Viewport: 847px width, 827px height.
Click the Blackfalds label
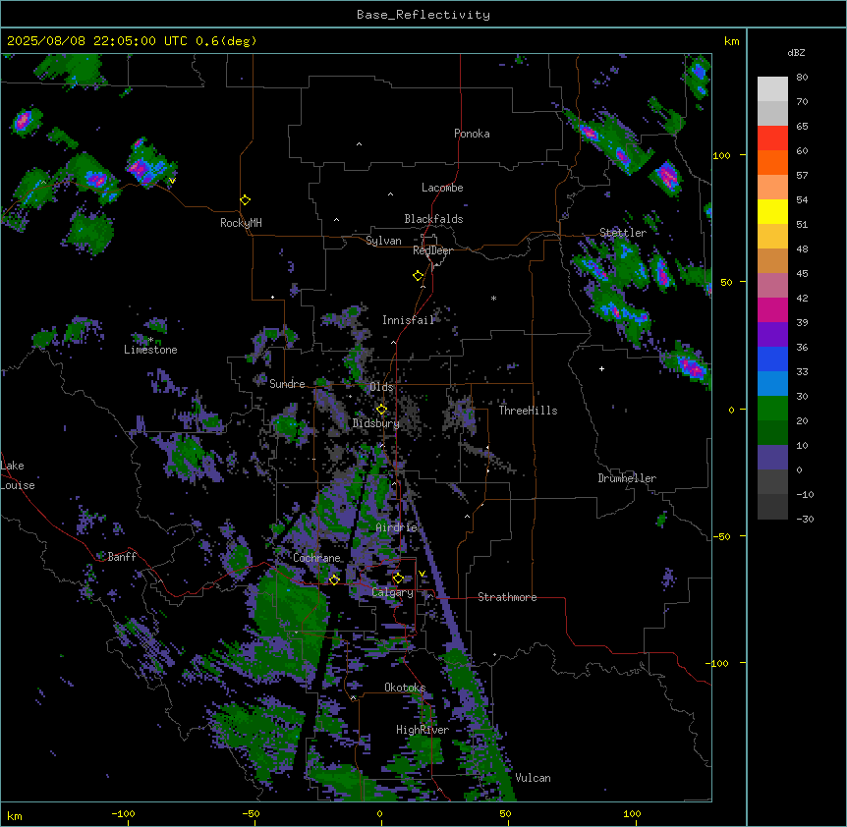click(433, 219)
